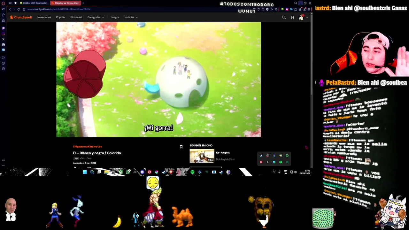409x230 pixels.
Task: Open the sidebar heart bookmarks icon
Action: [x=4, y=58]
